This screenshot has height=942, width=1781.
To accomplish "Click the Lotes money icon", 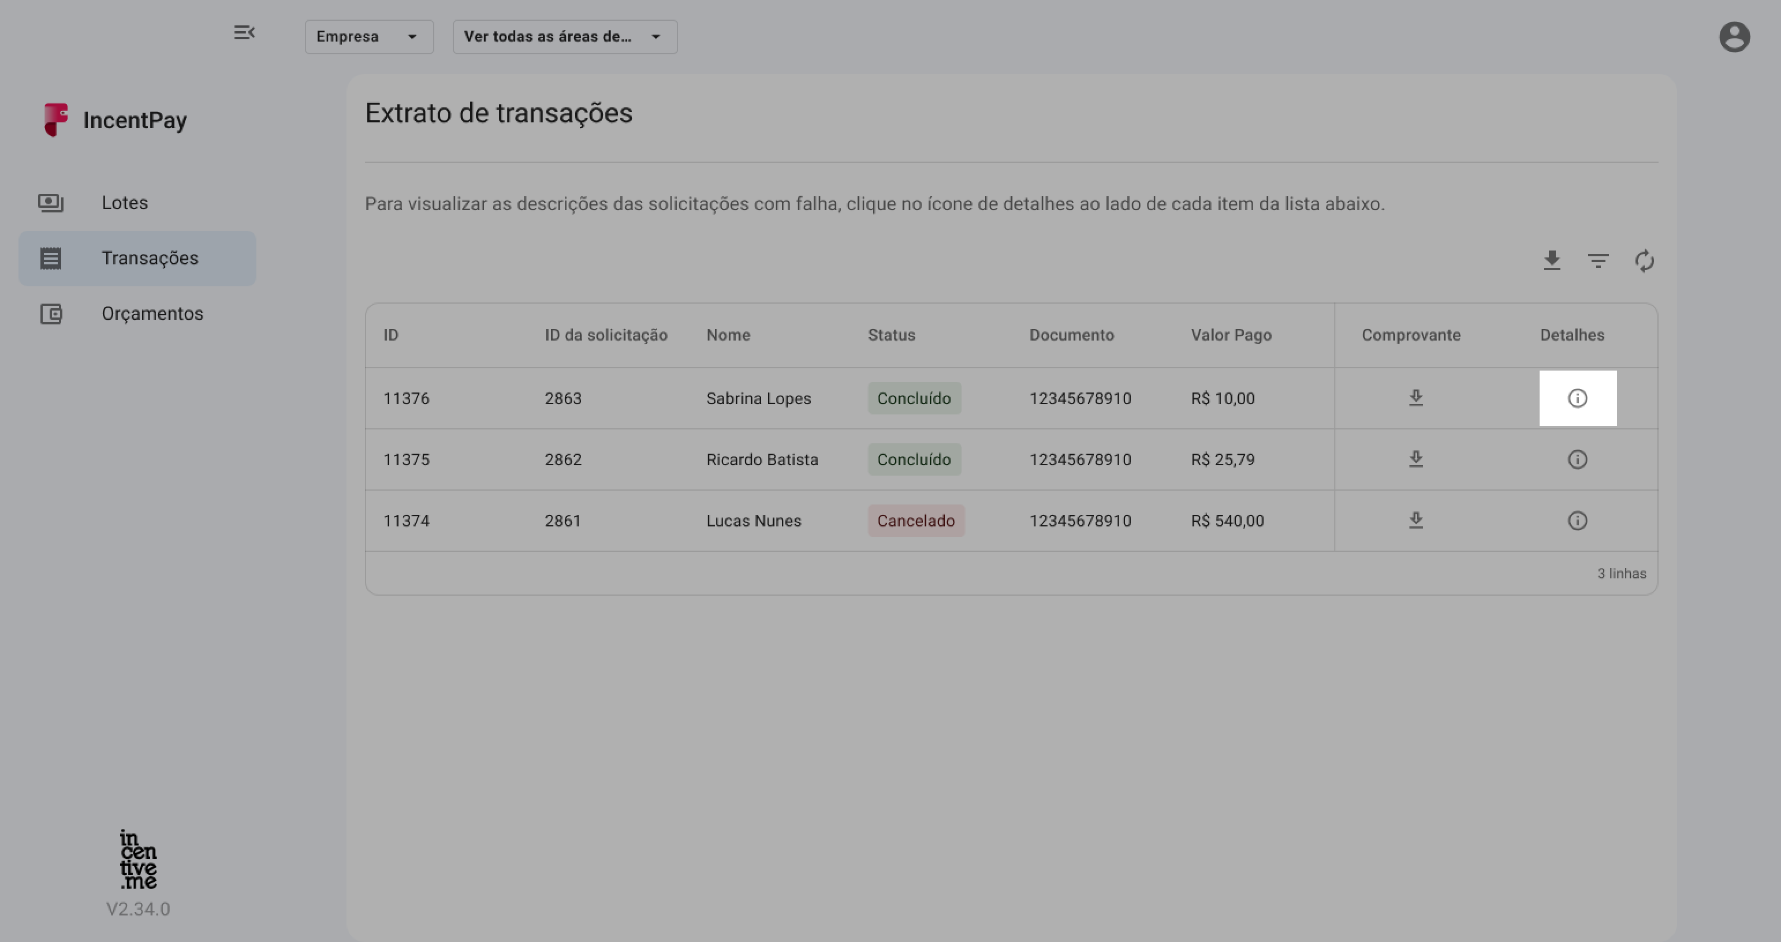I will [50, 203].
